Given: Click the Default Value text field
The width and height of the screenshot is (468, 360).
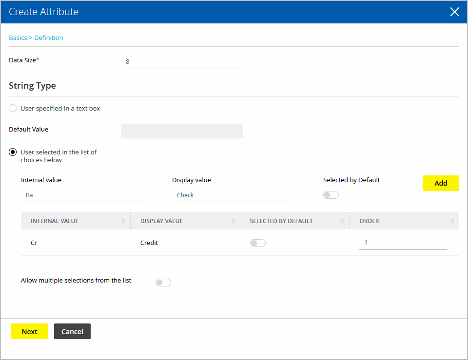Looking at the screenshot, I should tap(181, 131).
